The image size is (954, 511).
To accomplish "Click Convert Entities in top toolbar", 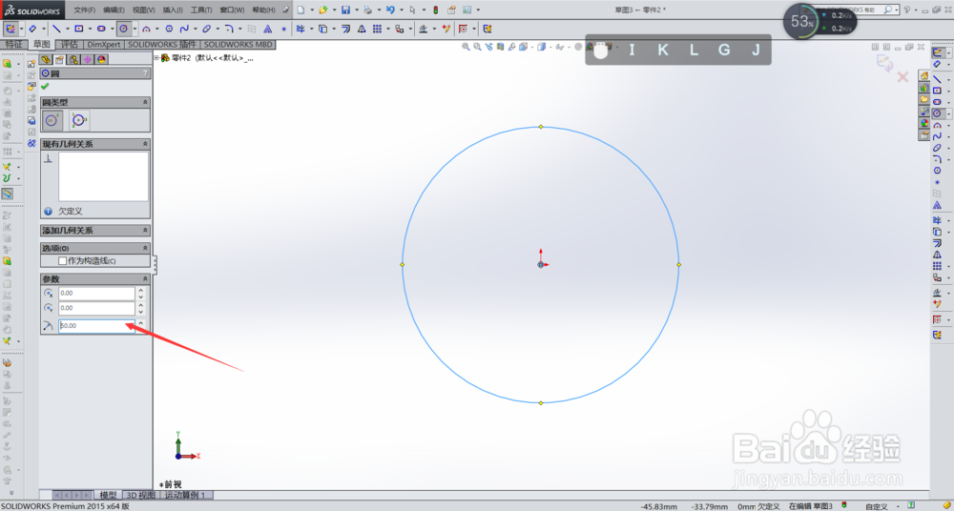I will [322, 29].
